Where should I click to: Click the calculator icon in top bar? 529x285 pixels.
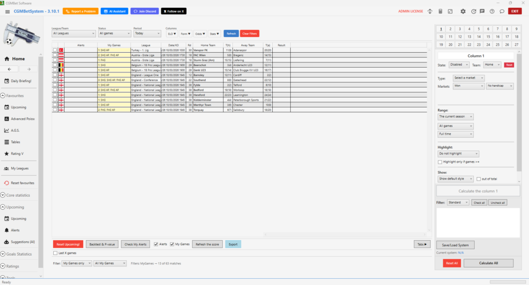[x=441, y=11]
